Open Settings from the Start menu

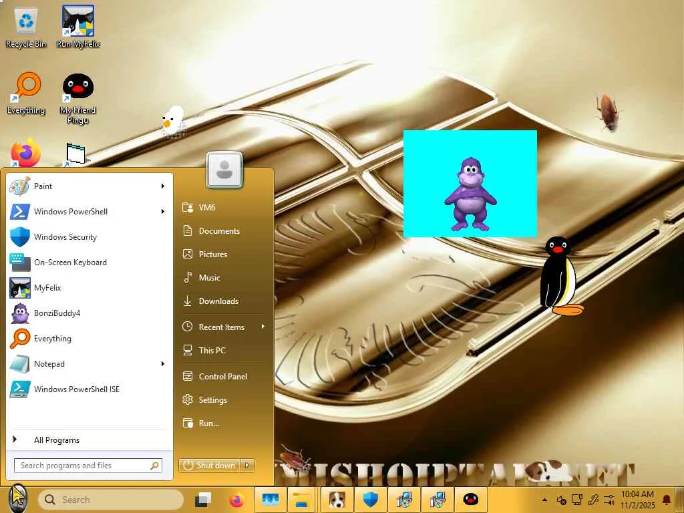coord(224,400)
